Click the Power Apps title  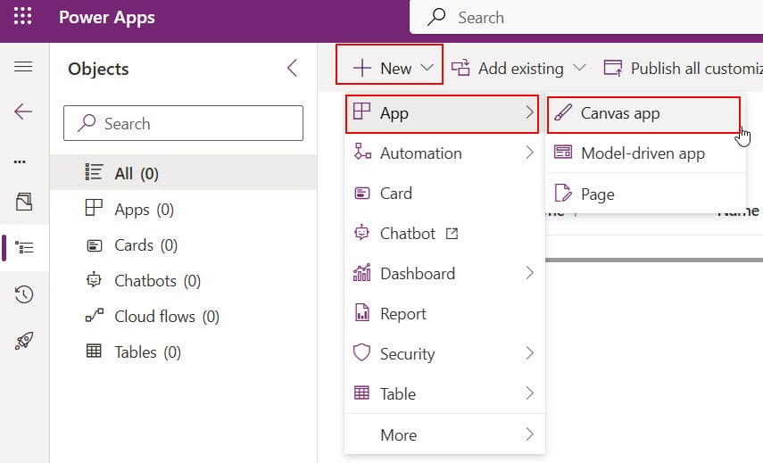[x=106, y=18]
